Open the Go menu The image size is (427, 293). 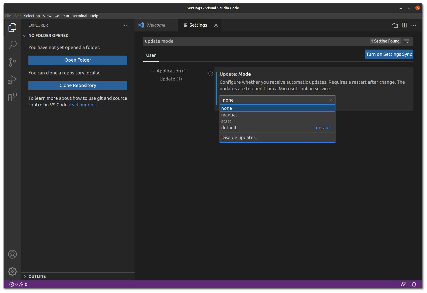point(57,16)
